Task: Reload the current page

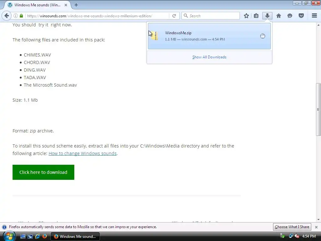Action: pyautogui.click(x=174, y=16)
